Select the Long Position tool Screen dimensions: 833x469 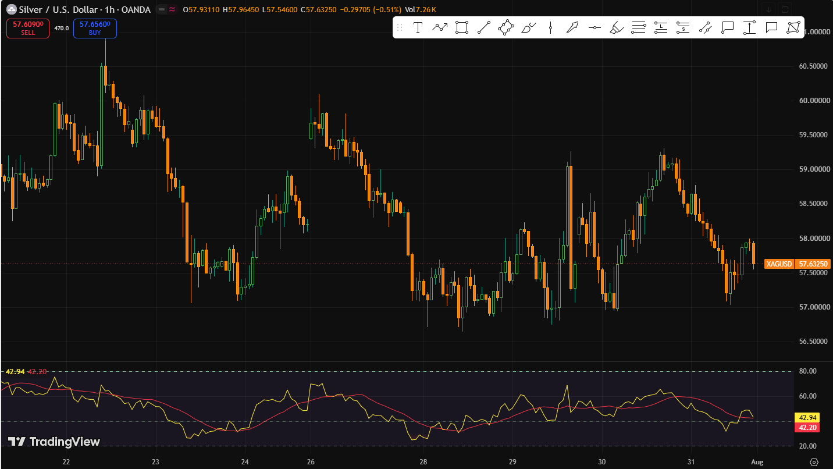[661, 27]
